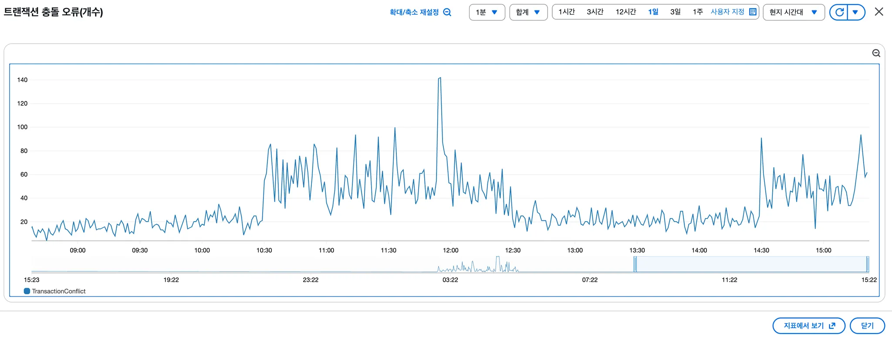The width and height of the screenshot is (892, 337).
Task: Click the external link icon in 지표에서 보기
Action: pos(832,326)
